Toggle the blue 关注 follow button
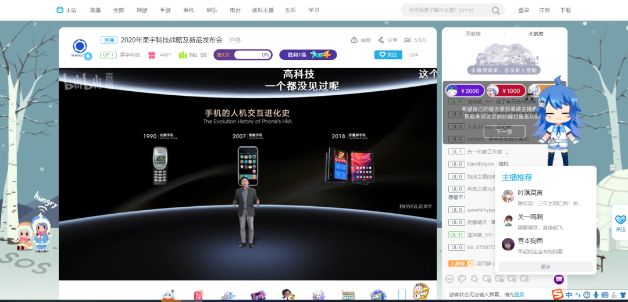Screen dimensions: 628x302 click(x=387, y=55)
